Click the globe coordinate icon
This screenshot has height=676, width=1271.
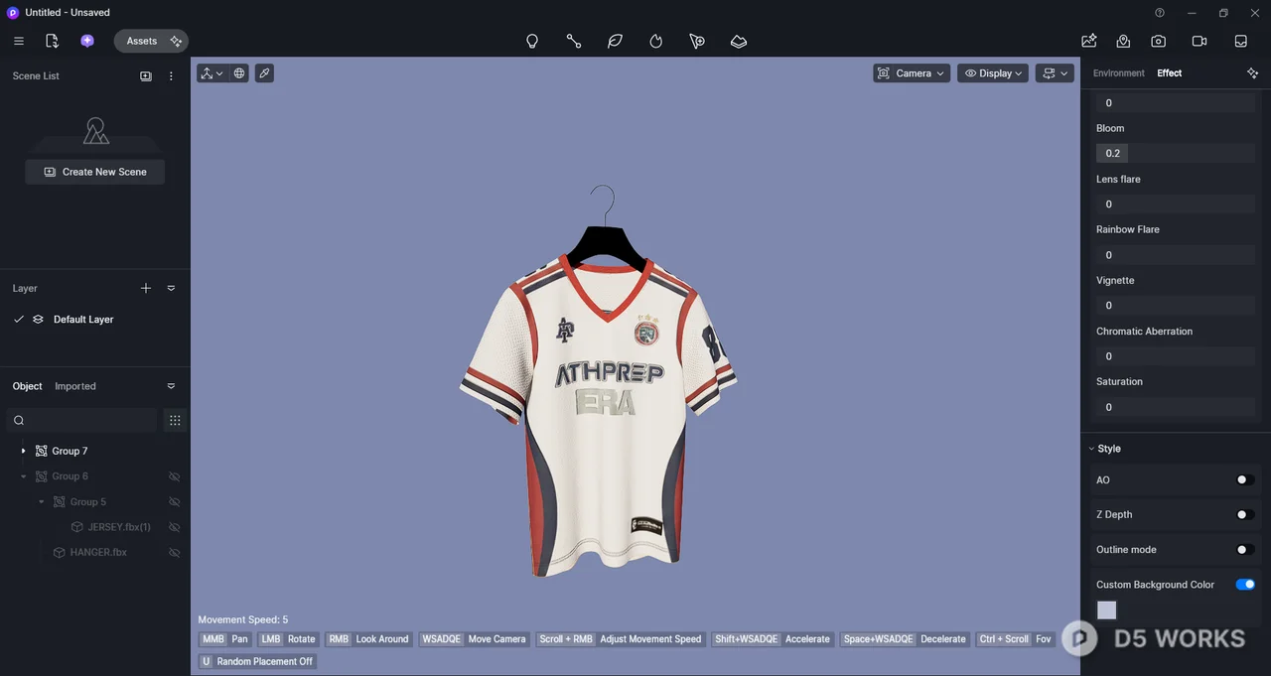[239, 73]
